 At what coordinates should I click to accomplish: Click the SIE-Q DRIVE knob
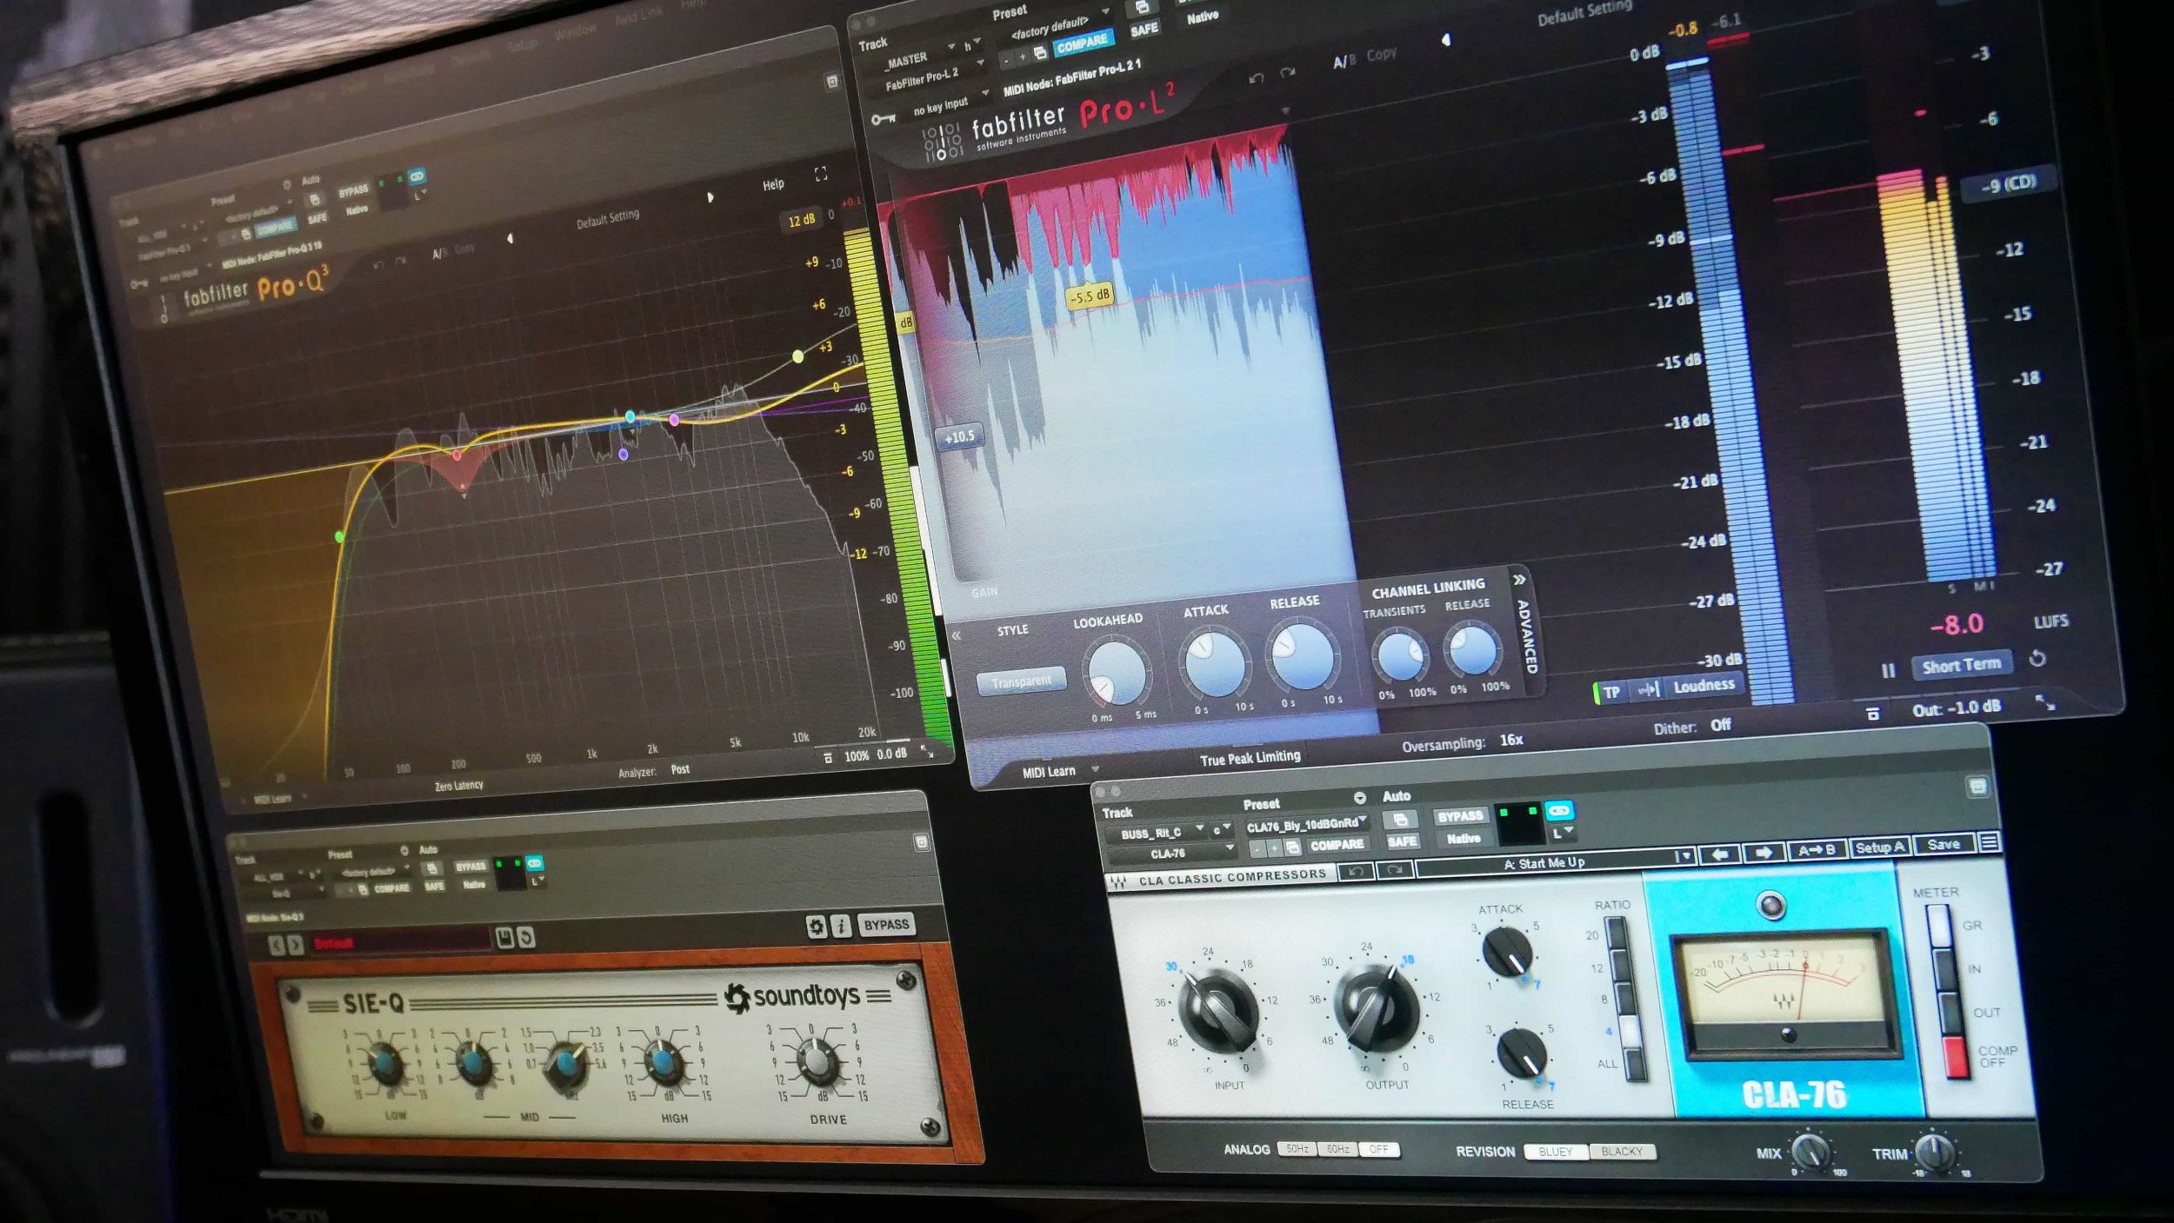817,1060
